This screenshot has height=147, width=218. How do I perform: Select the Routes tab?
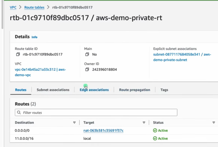21,90
